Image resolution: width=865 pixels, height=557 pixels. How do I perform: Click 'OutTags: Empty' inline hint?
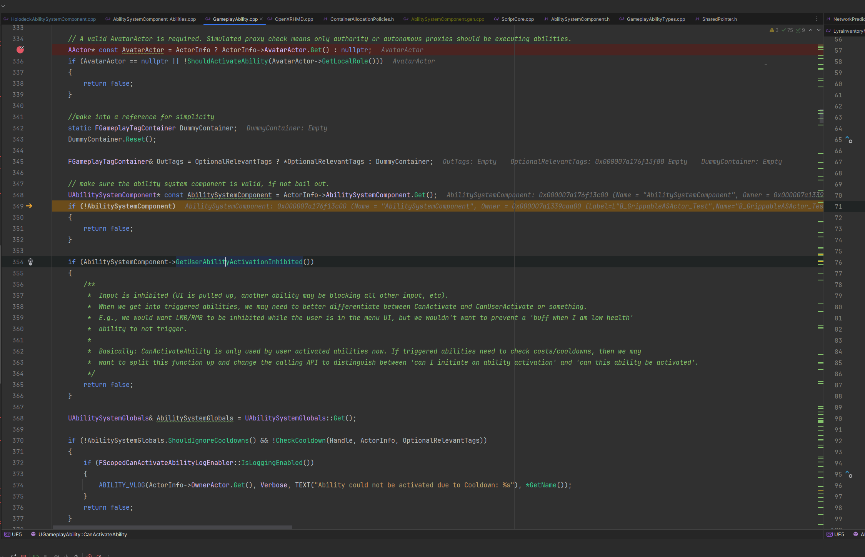pos(470,162)
